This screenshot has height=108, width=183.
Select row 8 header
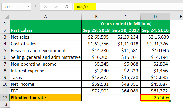pos(5,71)
